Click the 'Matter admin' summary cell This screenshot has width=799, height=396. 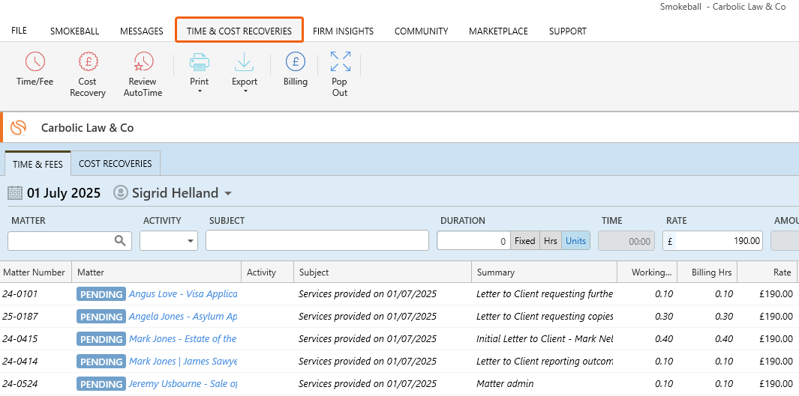pos(505,383)
